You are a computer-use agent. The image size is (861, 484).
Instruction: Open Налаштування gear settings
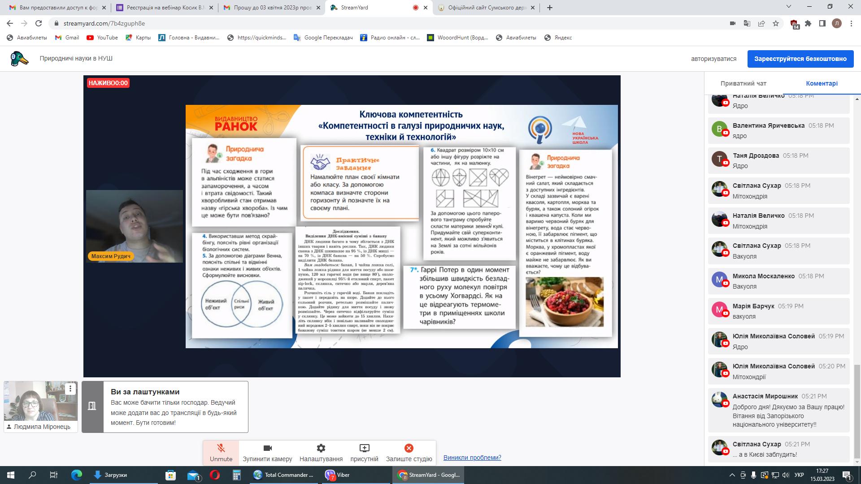point(321,453)
